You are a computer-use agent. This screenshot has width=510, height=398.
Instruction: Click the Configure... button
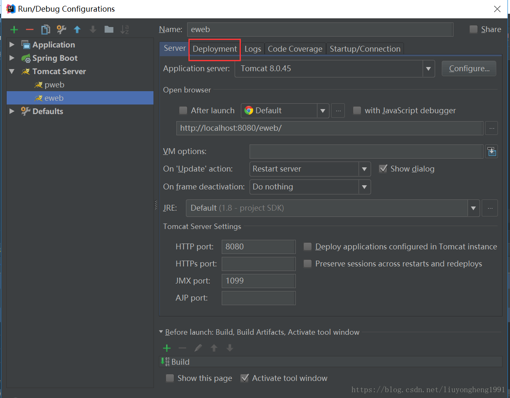(469, 69)
